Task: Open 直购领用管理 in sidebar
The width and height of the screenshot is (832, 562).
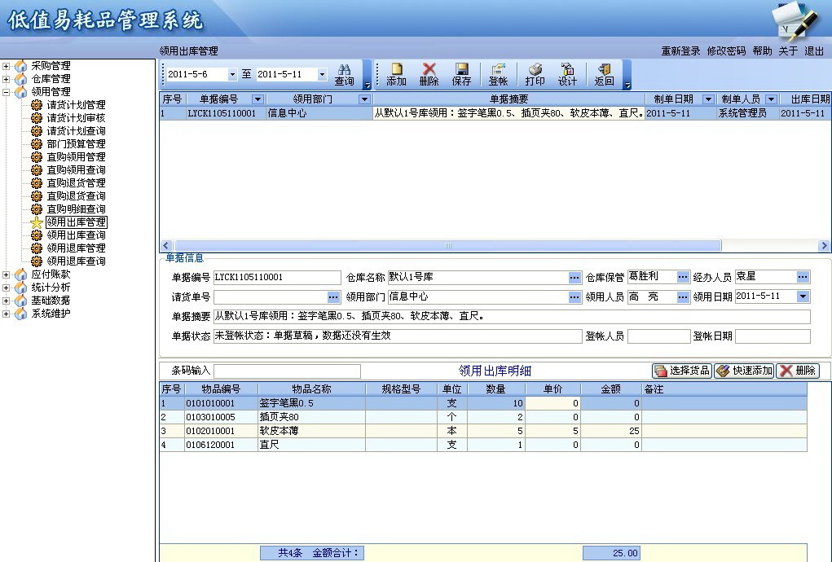Action: pos(76,157)
